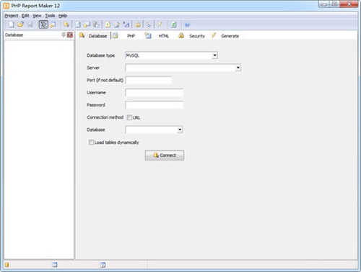
Task: Click the Connect button
Action: tap(165, 155)
